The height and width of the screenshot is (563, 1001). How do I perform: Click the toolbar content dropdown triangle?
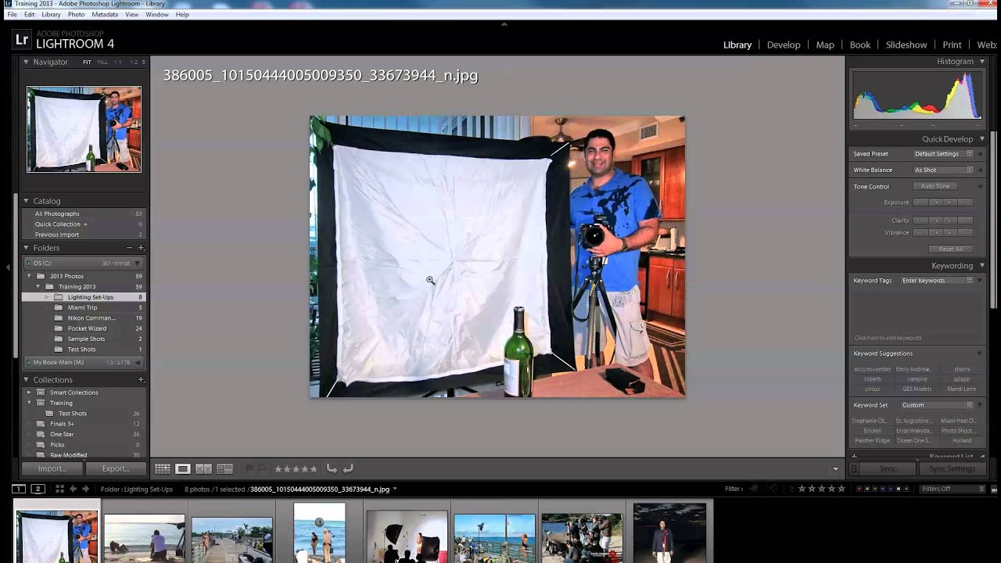click(x=835, y=469)
